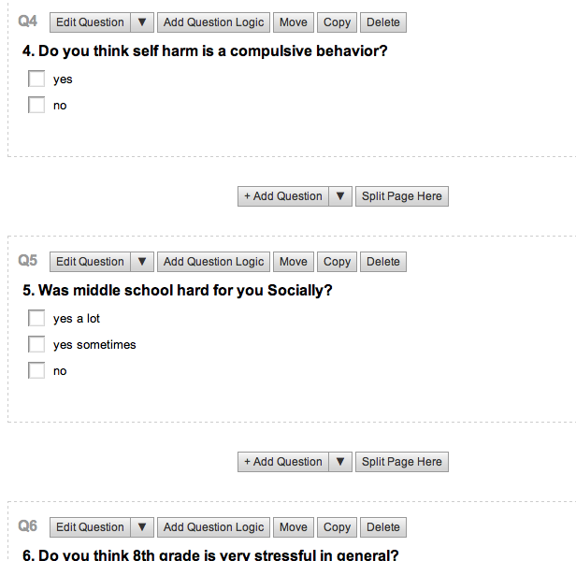576x561 pixels.
Task: Copy question Q5
Action: pos(337,262)
